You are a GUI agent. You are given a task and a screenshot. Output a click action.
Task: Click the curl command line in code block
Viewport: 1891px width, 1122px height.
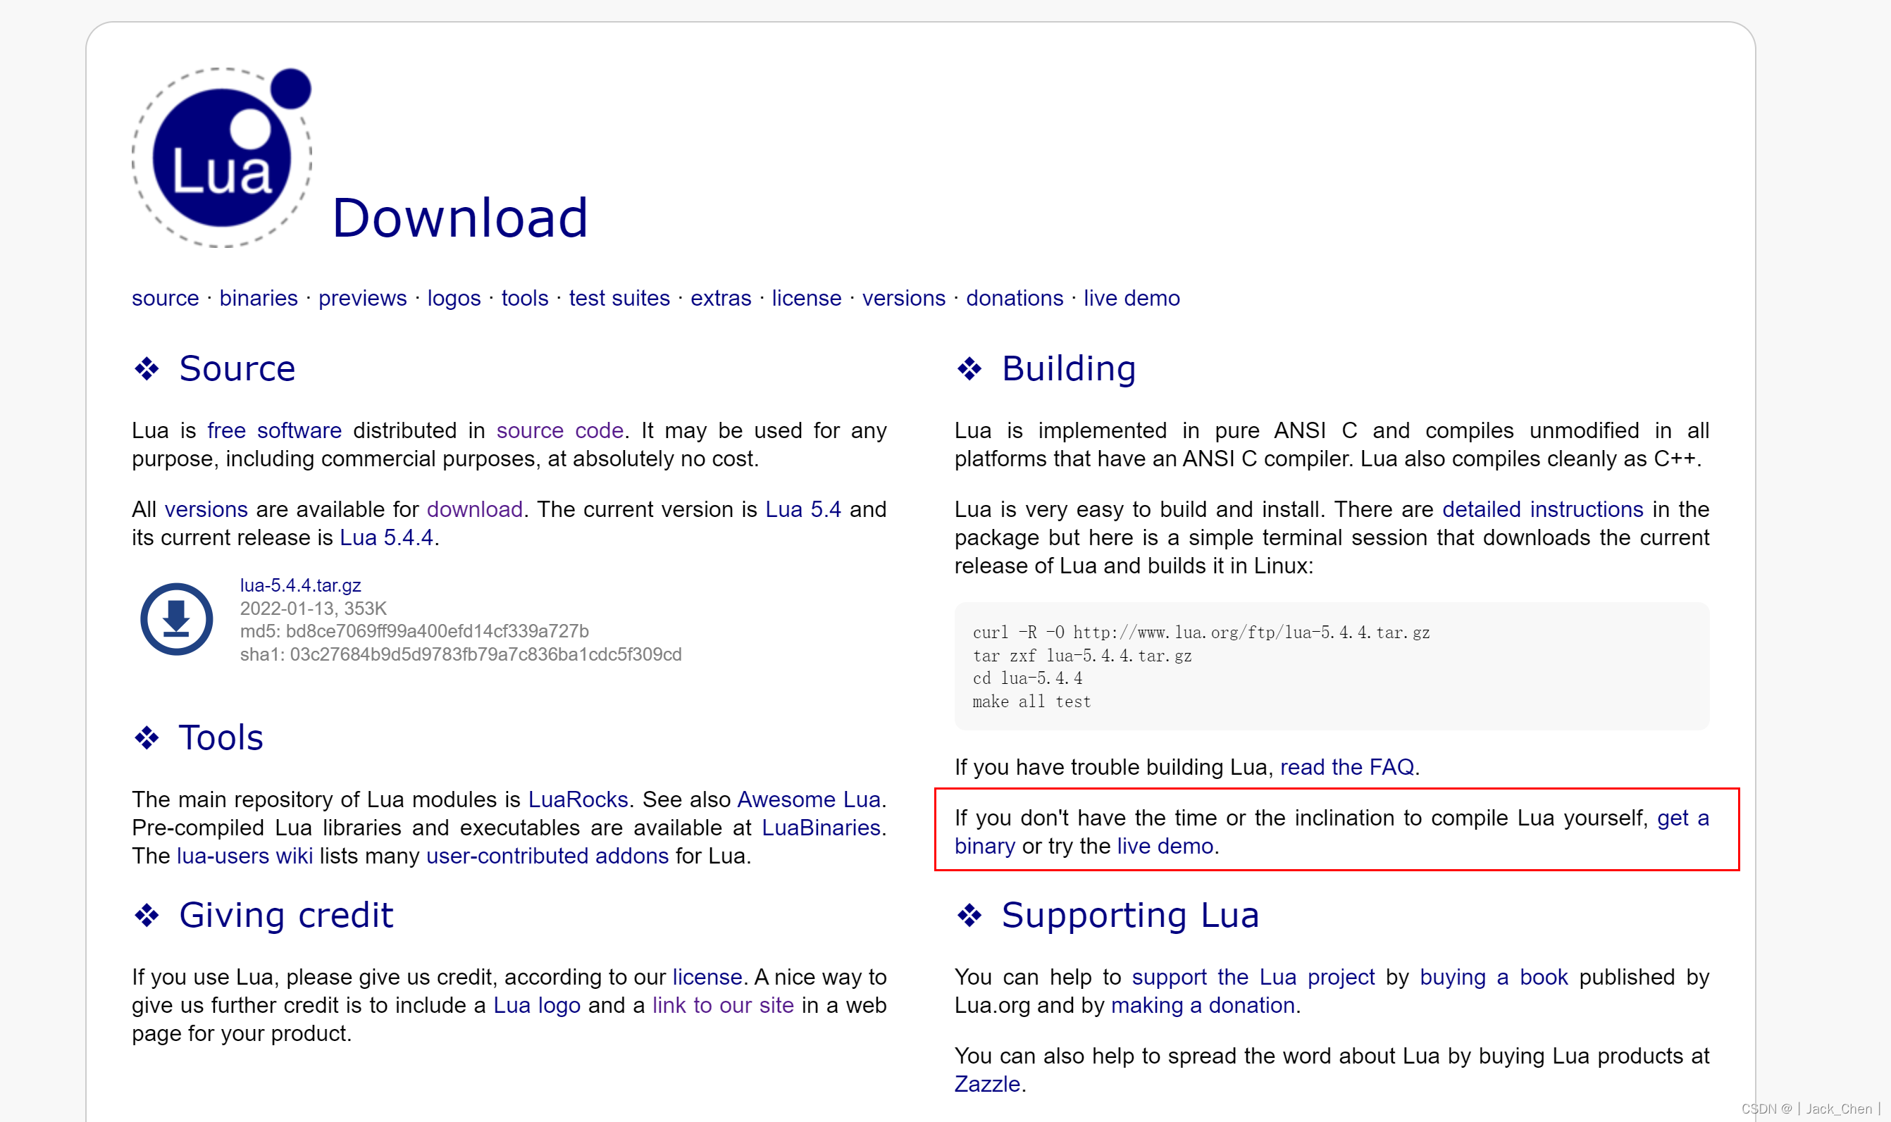pyautogui.click(x=1201, y=632)
